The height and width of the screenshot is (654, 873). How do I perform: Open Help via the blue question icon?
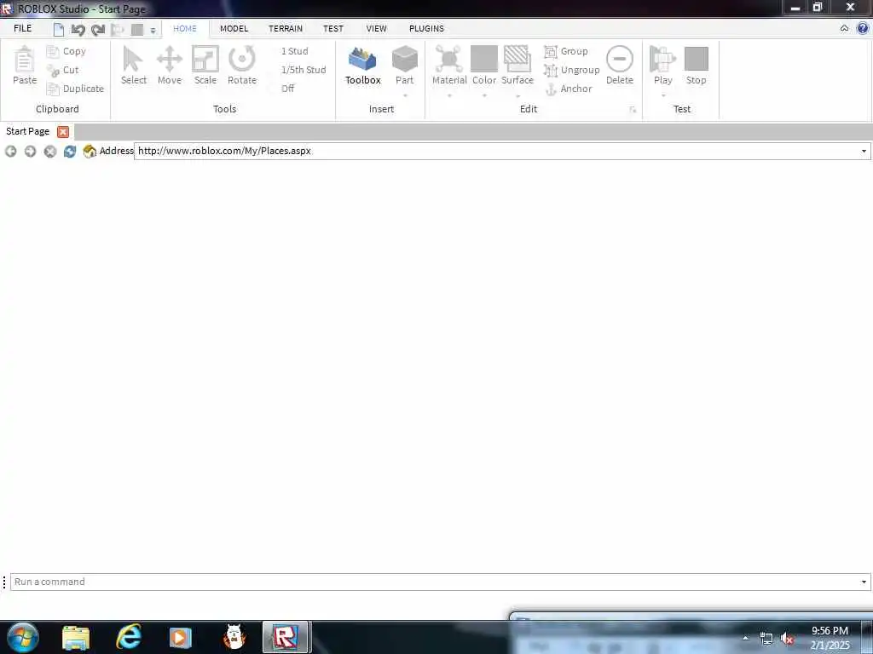coord(863,28)
